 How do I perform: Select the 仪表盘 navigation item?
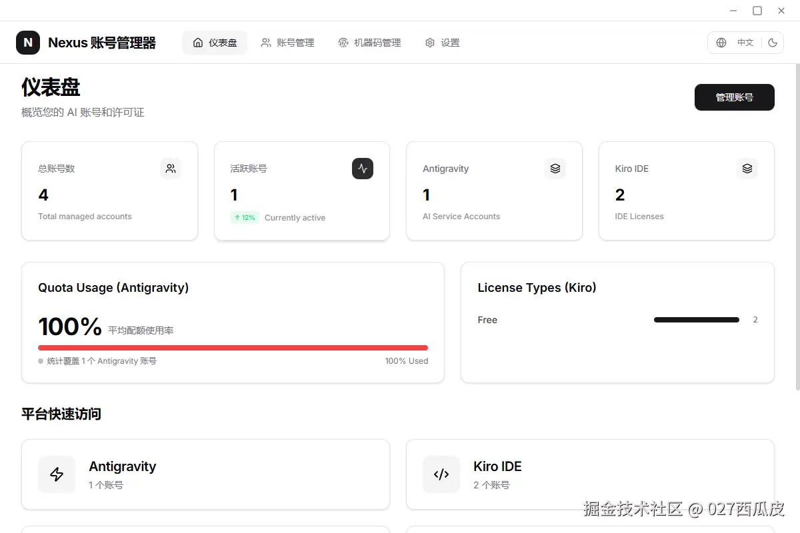tap(214, 42)
